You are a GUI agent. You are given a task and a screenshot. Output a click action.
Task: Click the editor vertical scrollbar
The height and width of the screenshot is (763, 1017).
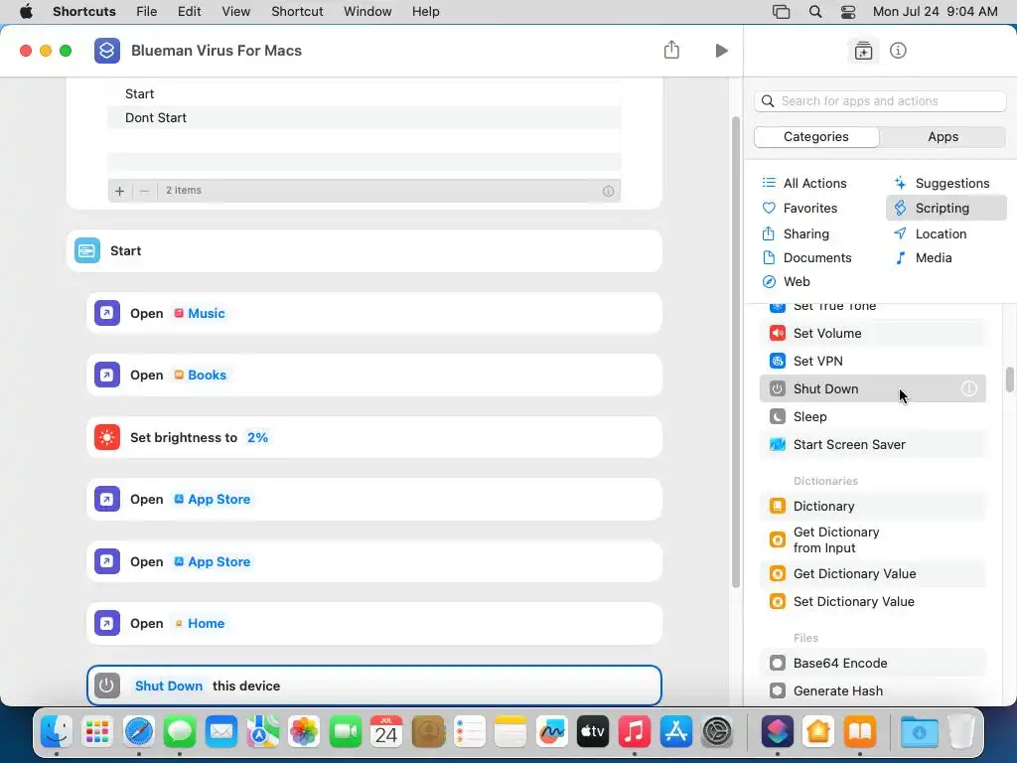click(x=736, y=353)
